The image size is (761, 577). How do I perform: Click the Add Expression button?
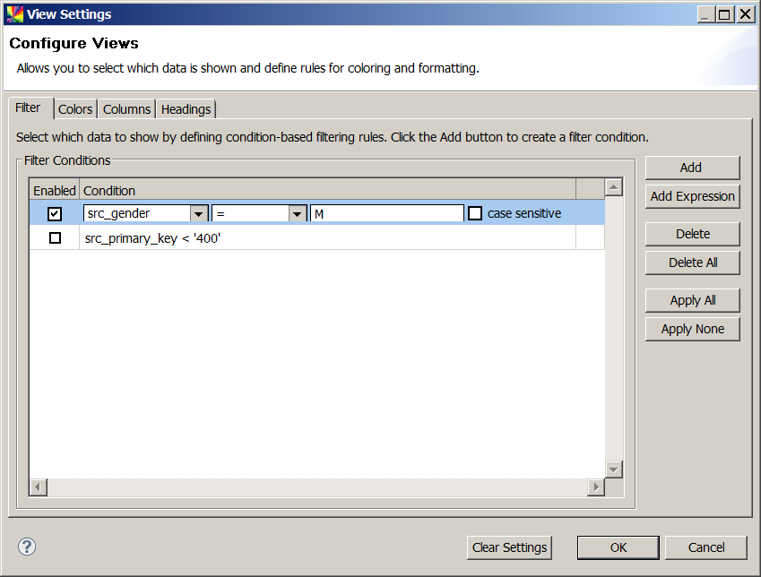pyautogui.click(x=691, y=196)
